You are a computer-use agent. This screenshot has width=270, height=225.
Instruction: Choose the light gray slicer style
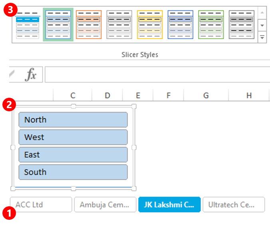coord(119,25)
